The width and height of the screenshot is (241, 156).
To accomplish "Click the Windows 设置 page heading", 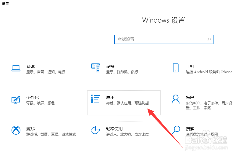I will pyautogui.click(x=164, y=20).
